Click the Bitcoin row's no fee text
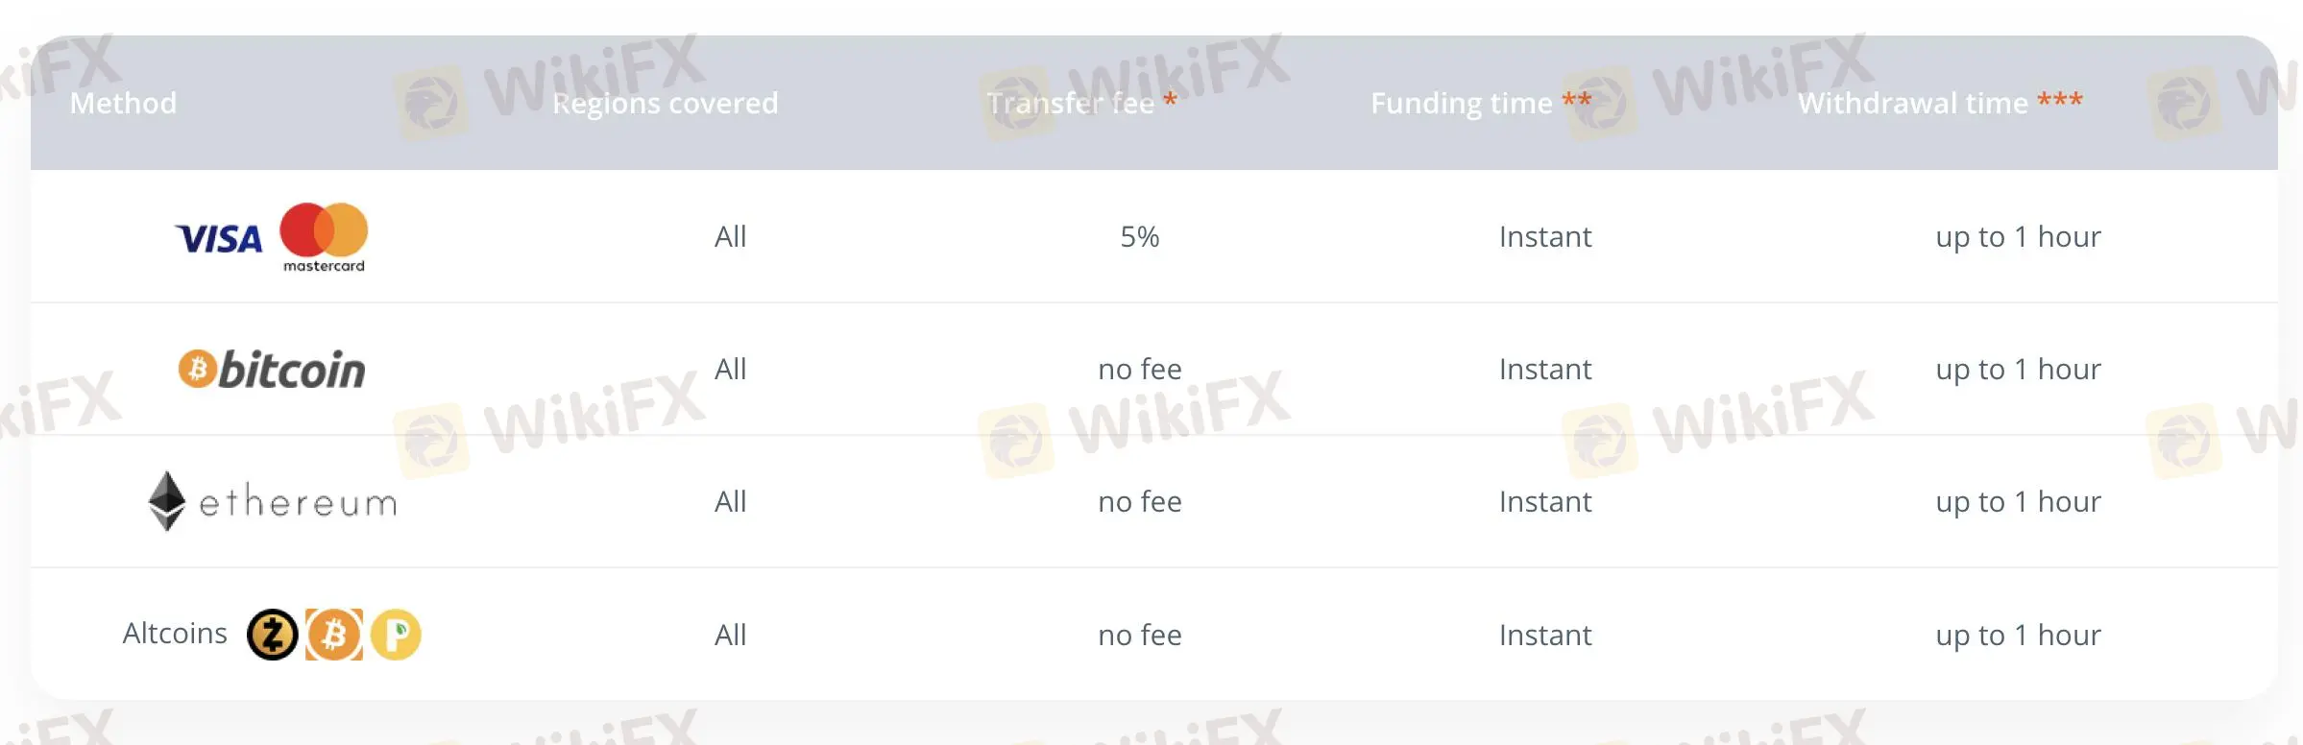 point(1140,369)
